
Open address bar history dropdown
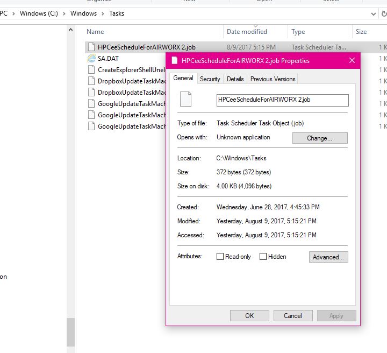pos(374,14)
